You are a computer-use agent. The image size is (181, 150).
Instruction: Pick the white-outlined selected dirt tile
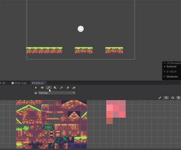pyautogui.click(x=45, y=108)
